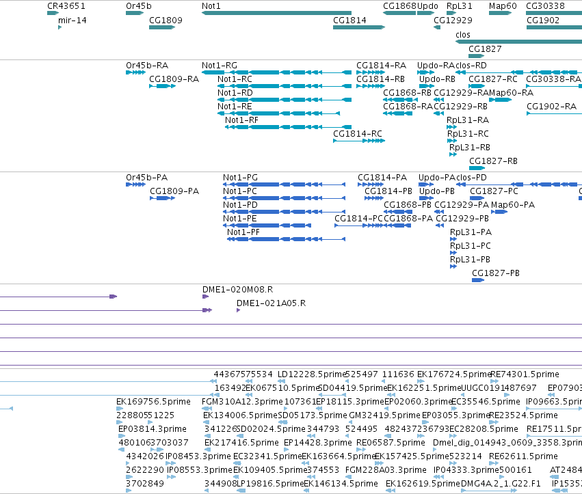The width and height of the screenshot is (582, 494).
Task: Select the EP14428.3prime EST label
Action: 318,443
